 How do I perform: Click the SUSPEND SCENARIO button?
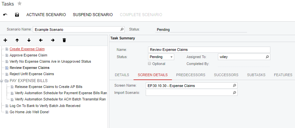[x=93, y=15]
